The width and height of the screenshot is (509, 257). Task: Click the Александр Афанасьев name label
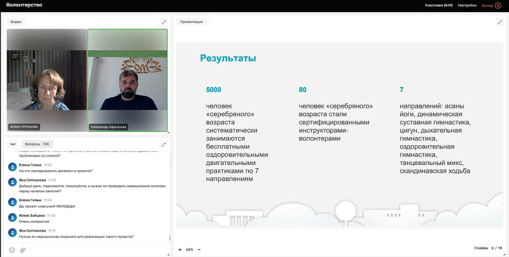108,127
